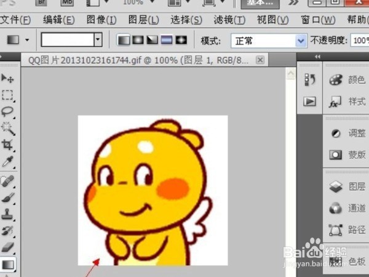This screenshot has width=369, height=277.
Task: Collapse the right panel dock arrows
Action: click(x=318, y=57)
